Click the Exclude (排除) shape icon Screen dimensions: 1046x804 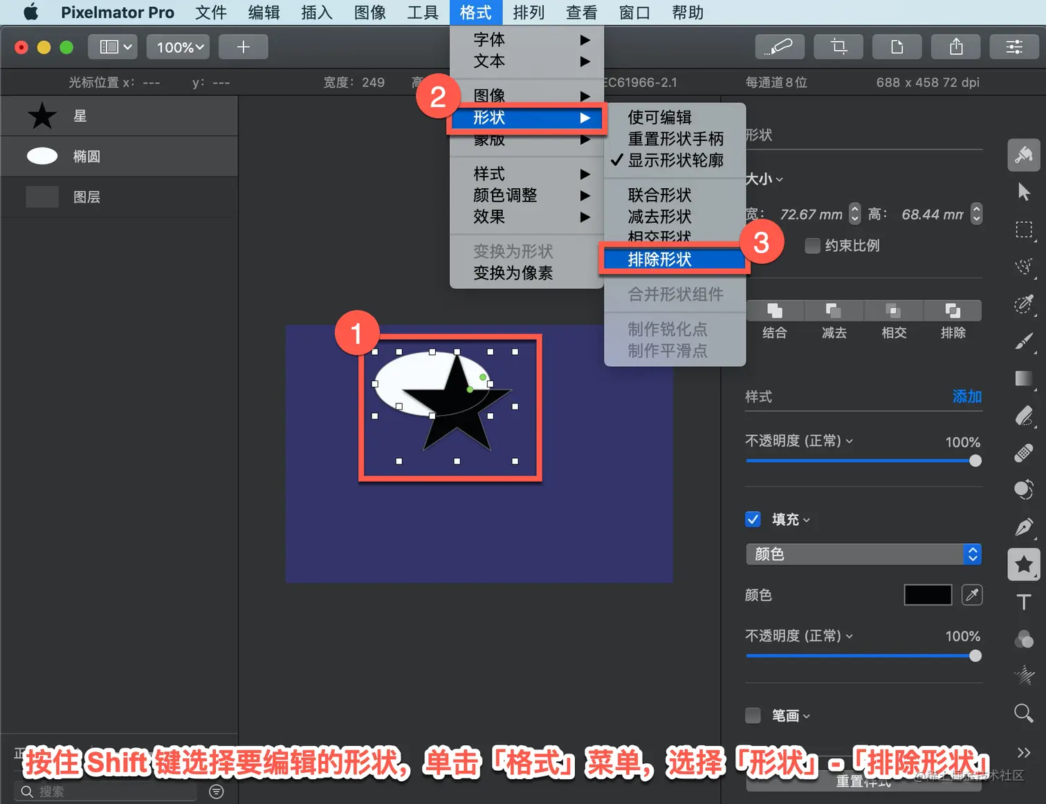[953, 311]
